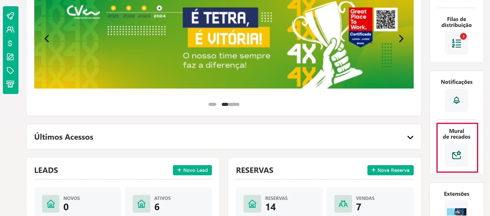Open the Filas de distribuição list icon
Viewport: 490px width, 216px height.
coord(457,43)
